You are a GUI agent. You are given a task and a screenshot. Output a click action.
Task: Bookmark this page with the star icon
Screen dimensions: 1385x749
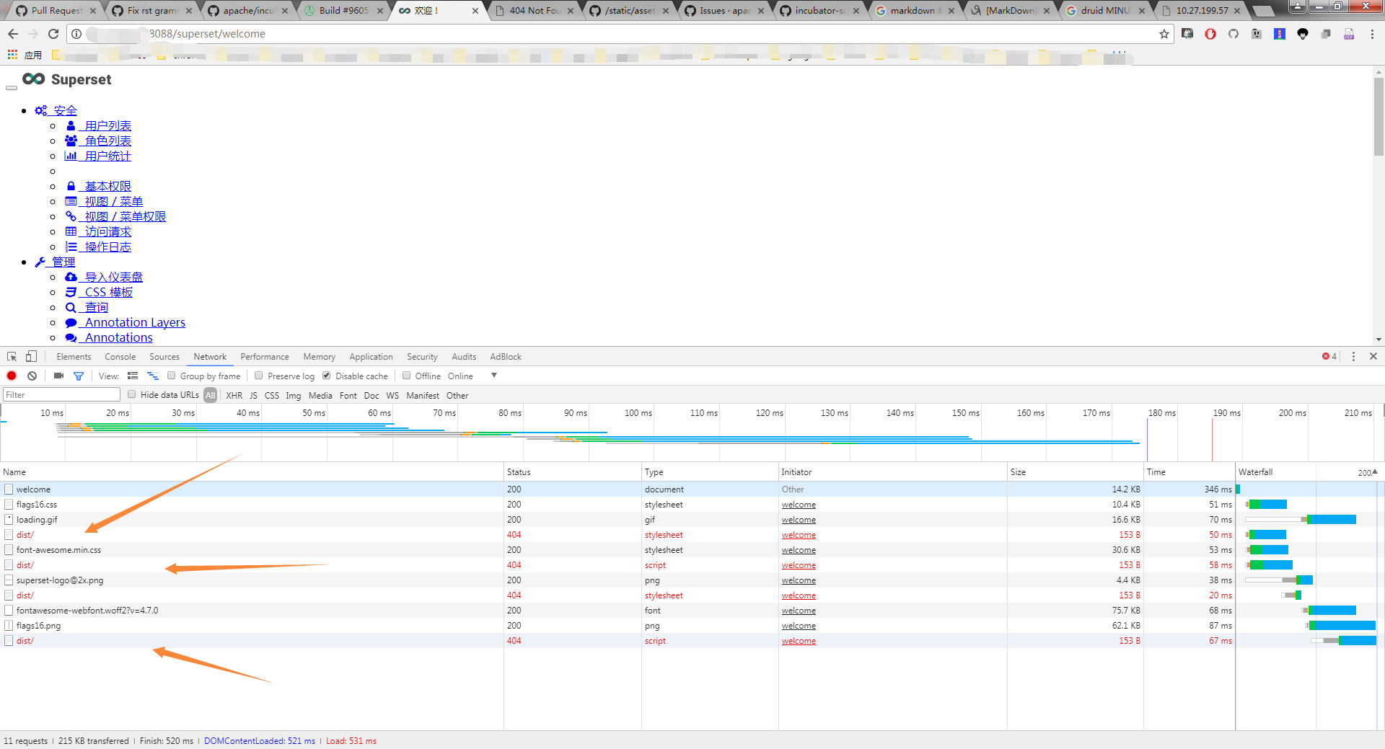[x=1164, y=34]
